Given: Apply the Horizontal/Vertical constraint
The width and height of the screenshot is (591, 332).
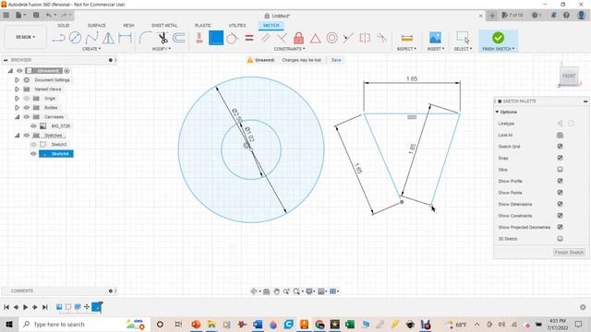Looking at the screenshot, I should [x=199, y=38].
